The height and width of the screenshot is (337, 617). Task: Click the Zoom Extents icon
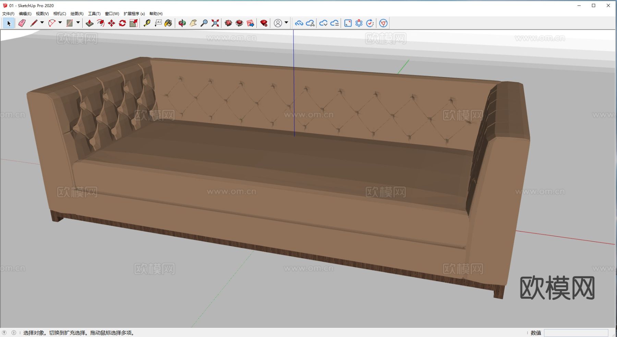point(215,23)
